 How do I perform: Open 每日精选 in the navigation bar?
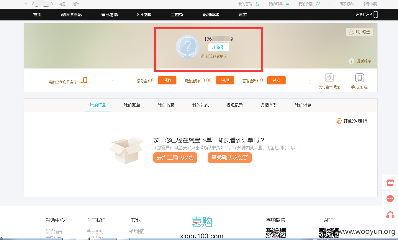point(109,14)
